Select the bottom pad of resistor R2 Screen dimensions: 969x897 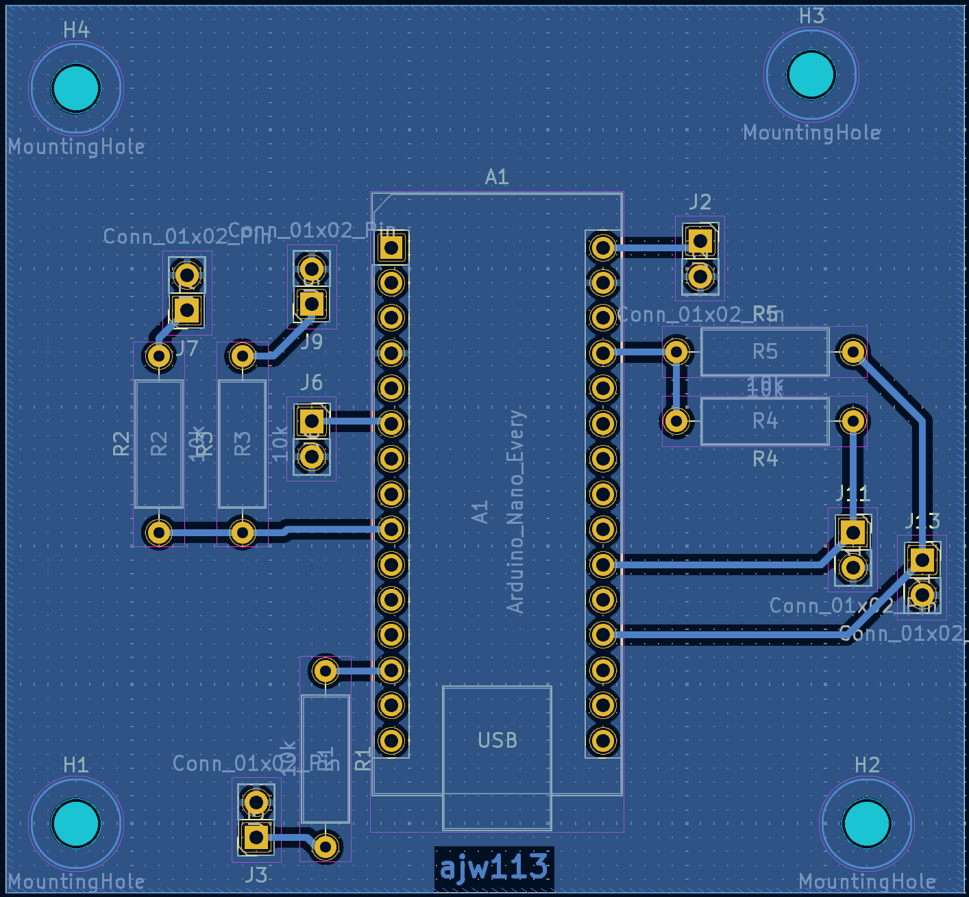[x=159, y=532]
